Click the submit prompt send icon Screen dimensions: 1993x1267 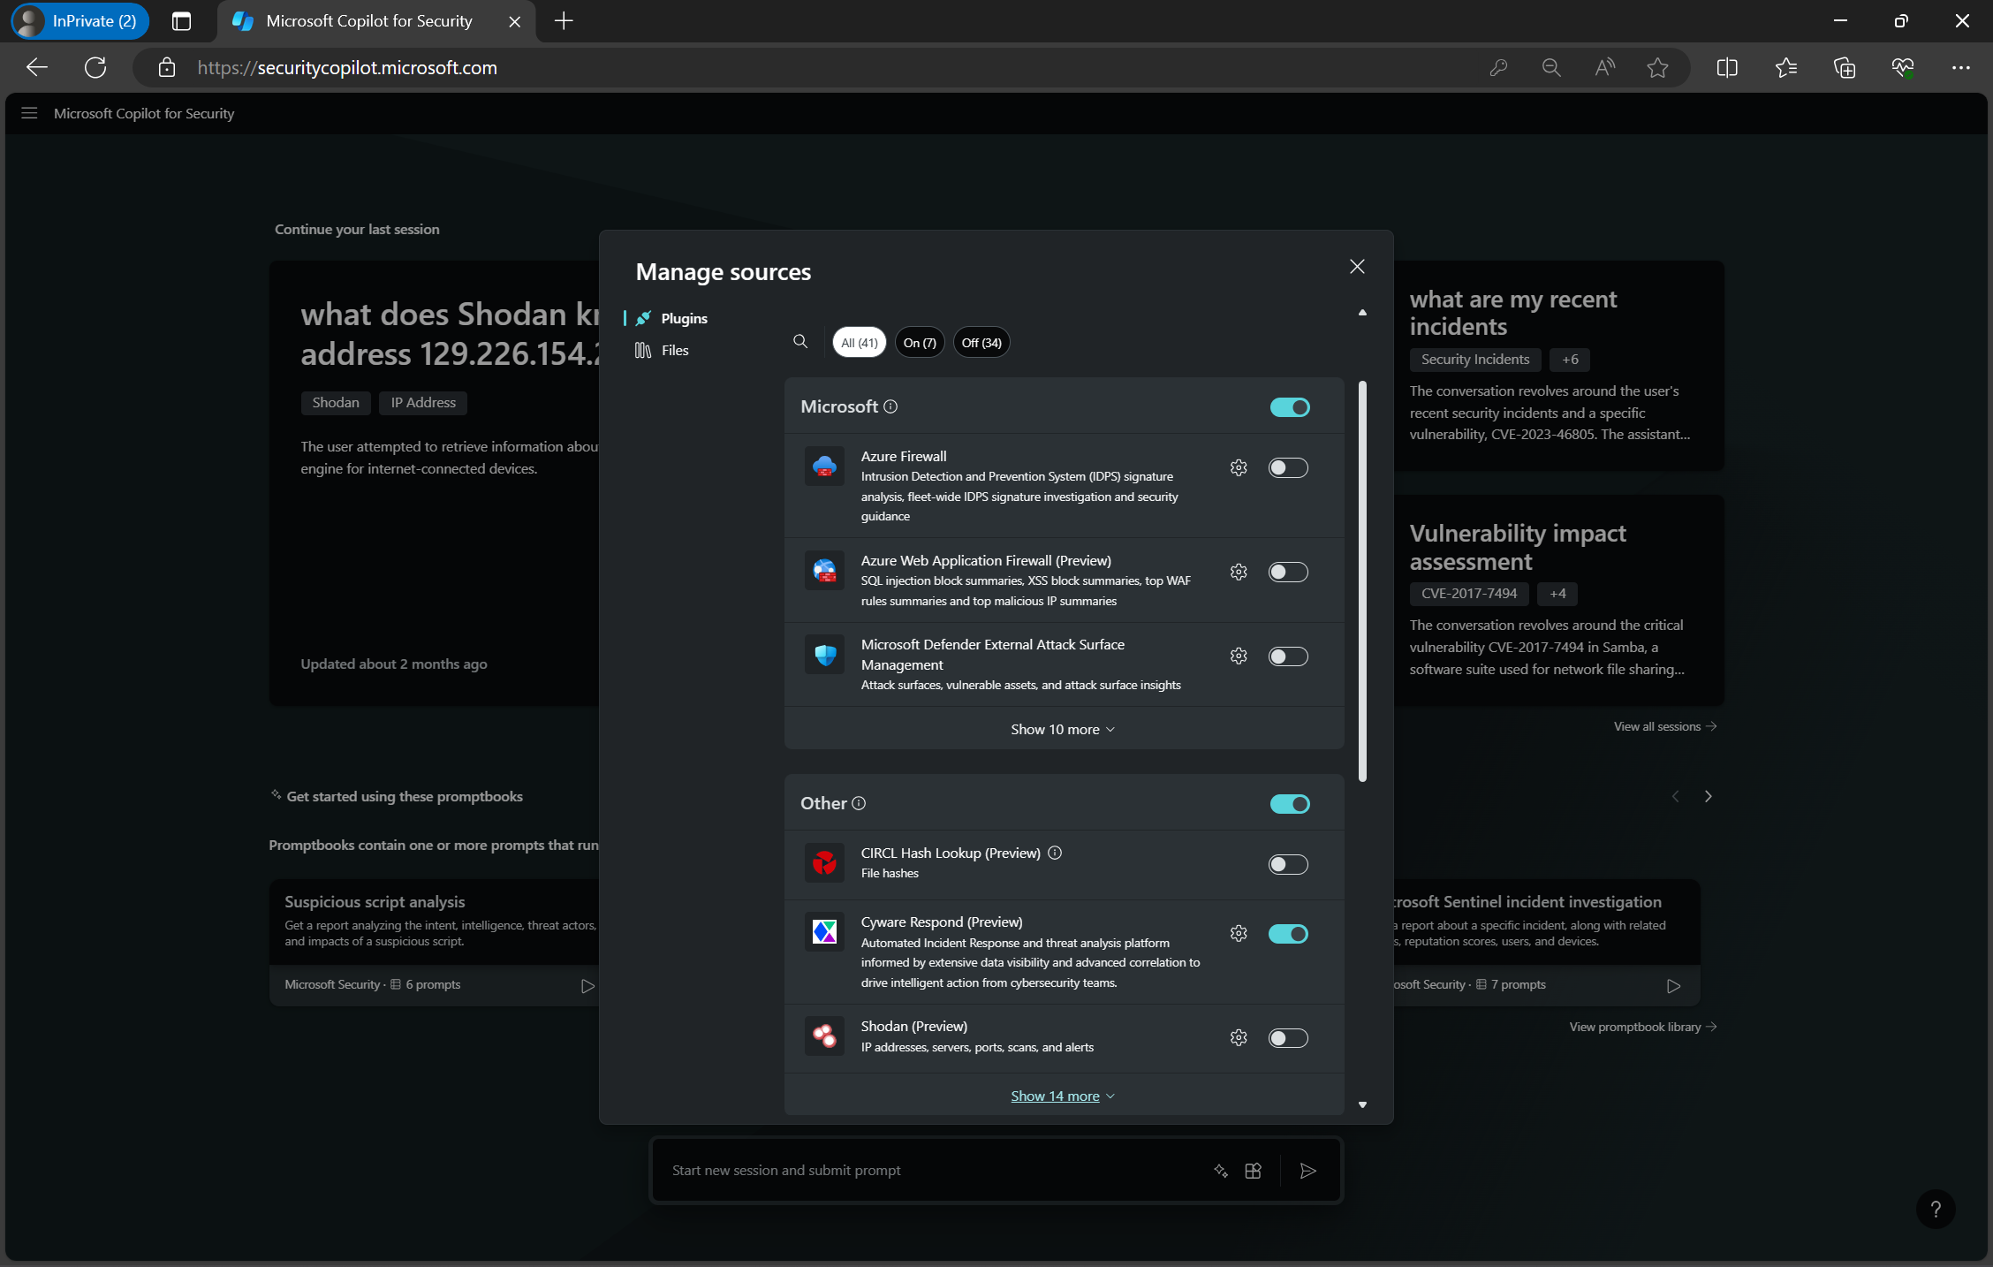(1308, 1170)
